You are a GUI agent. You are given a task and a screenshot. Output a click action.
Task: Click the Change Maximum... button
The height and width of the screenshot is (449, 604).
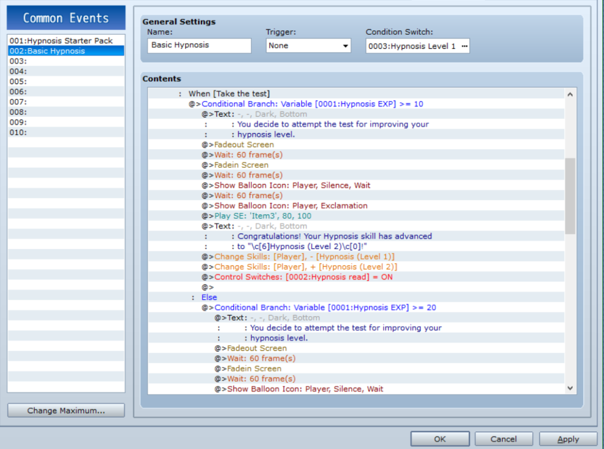(x=66, y=410)
